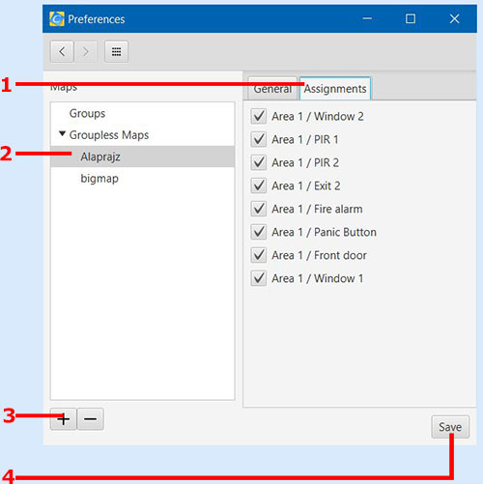Switch to the General tab
483x484 pixels.
[x=272, y=89]
